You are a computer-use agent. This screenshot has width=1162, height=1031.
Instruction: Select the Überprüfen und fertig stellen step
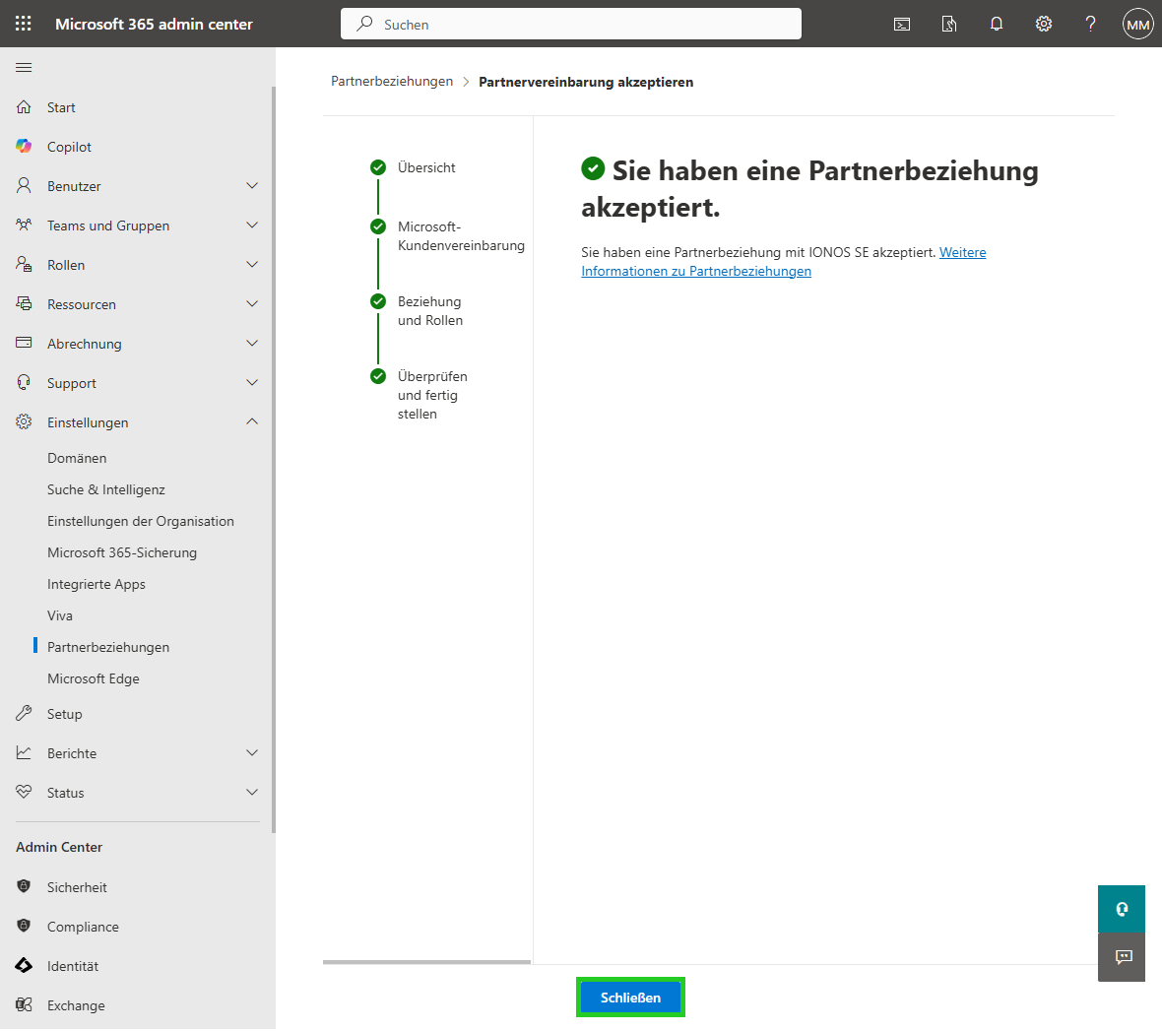(x=432, y=395)
